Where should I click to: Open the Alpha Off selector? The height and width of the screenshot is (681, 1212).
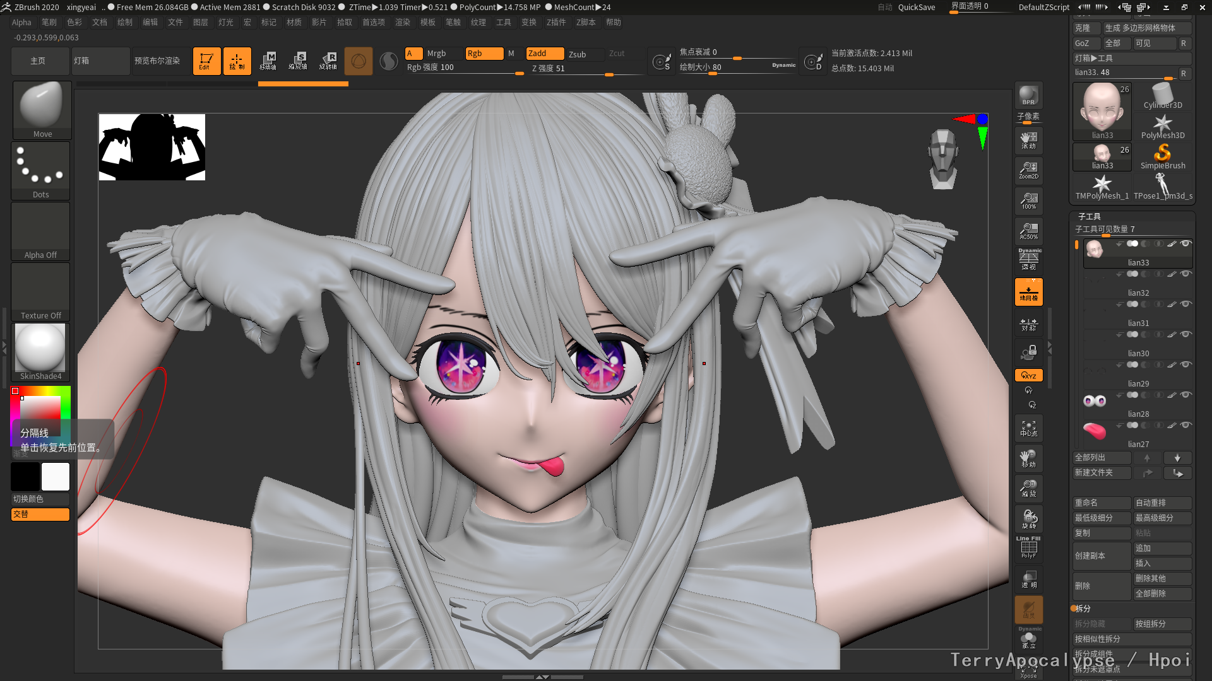(40, 231)
